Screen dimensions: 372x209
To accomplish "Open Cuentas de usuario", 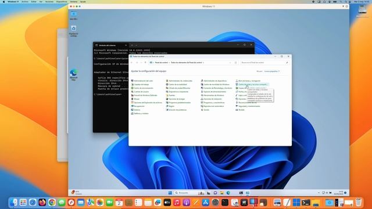I will [140, 92].
